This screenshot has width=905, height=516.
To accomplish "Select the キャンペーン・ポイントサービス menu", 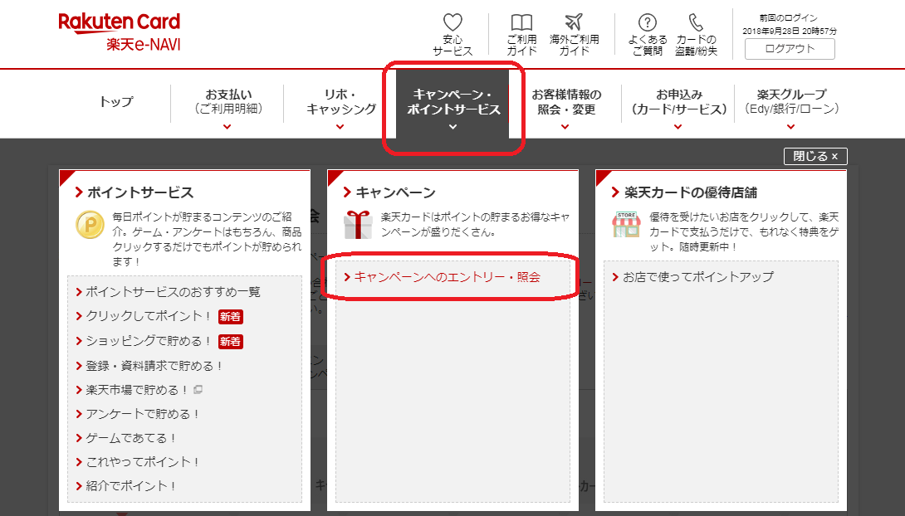I will click(x=453, y=102).
